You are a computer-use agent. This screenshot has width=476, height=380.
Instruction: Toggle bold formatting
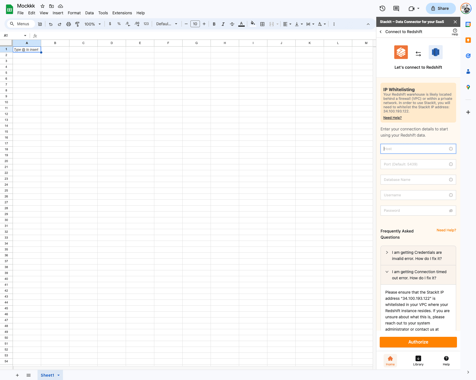click(x=214, y=24)
